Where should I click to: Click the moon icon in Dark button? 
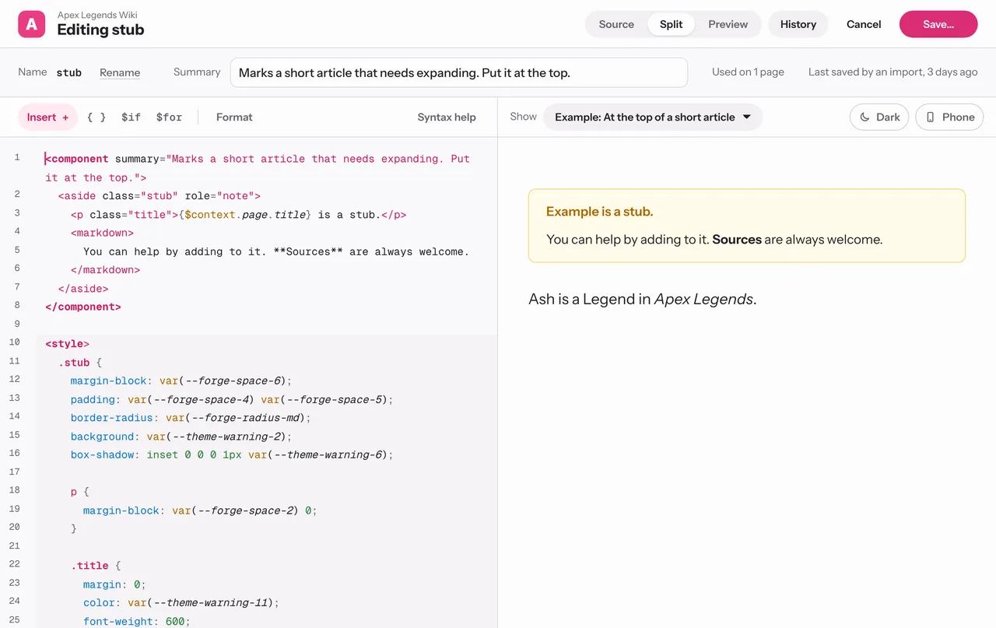click(x=865, y=118)
